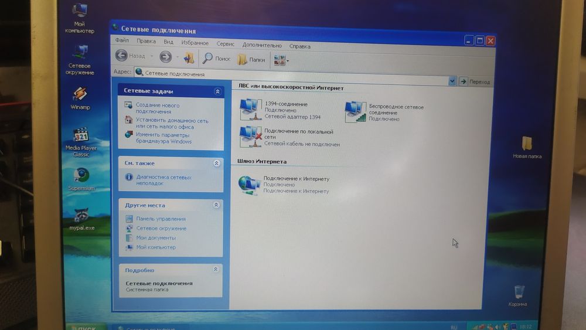Screen dimensions: 586x330
Task: Click the Мои документы icon in sidebar
Action: point(130,237)
